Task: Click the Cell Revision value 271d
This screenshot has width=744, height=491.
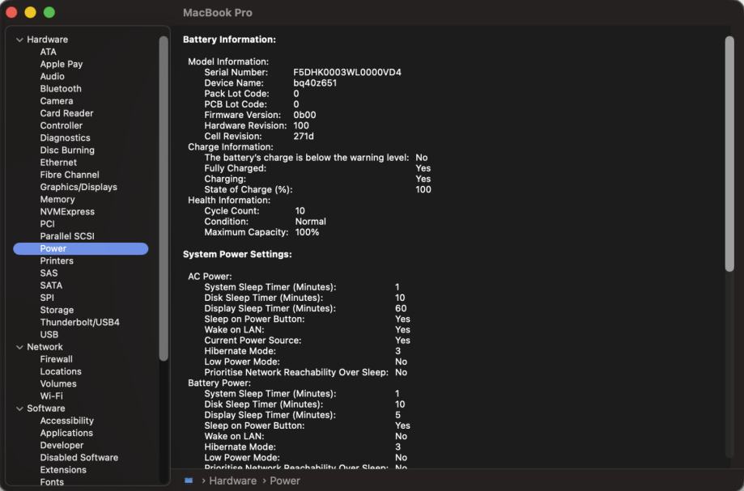Action: point(304,137)
